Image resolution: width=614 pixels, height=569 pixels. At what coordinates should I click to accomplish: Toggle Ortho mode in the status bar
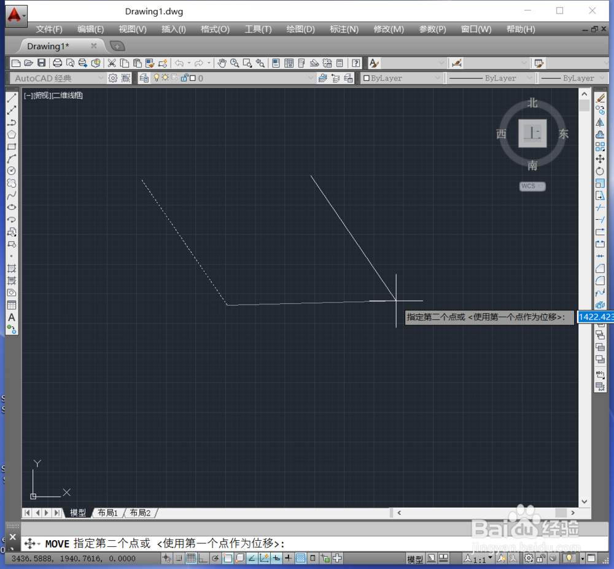point(203,559)
